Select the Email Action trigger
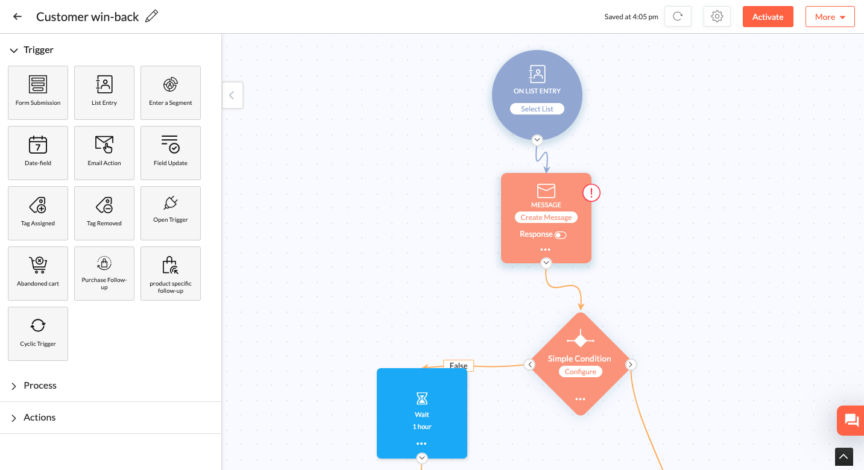This screenshot has width=864, height=470. (x=104, y=153)
